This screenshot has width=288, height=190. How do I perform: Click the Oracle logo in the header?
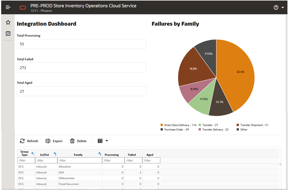coord(23,7)
